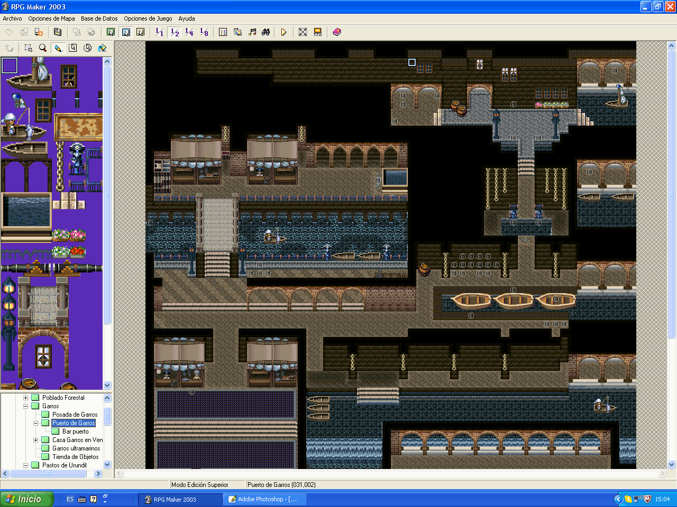Set map zoom to 1/4 scale

[189, 32]
